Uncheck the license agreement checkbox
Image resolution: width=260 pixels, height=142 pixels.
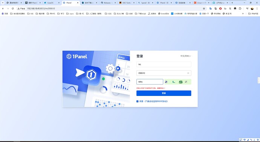[x=137, y=101]
